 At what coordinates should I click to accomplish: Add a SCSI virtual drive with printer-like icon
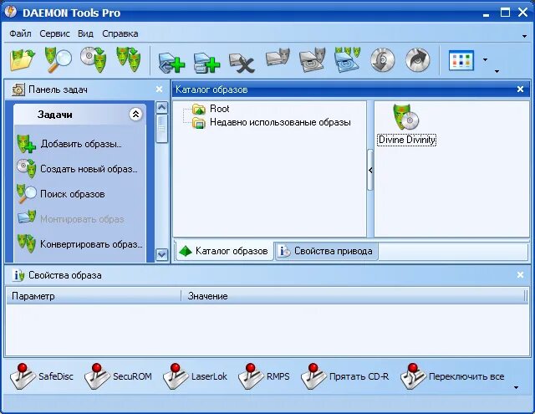[x=206, y=62]
